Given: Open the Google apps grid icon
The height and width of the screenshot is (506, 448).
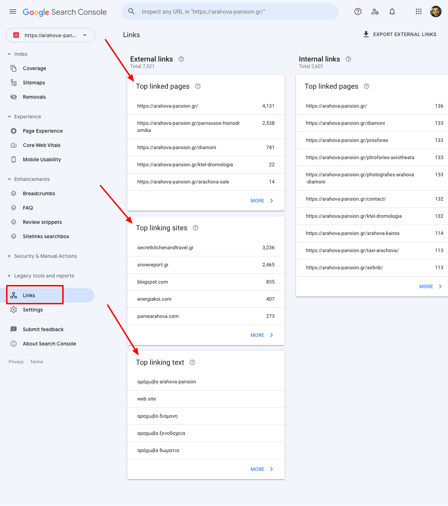Looking at the screenshot, I should coord(419,11).
